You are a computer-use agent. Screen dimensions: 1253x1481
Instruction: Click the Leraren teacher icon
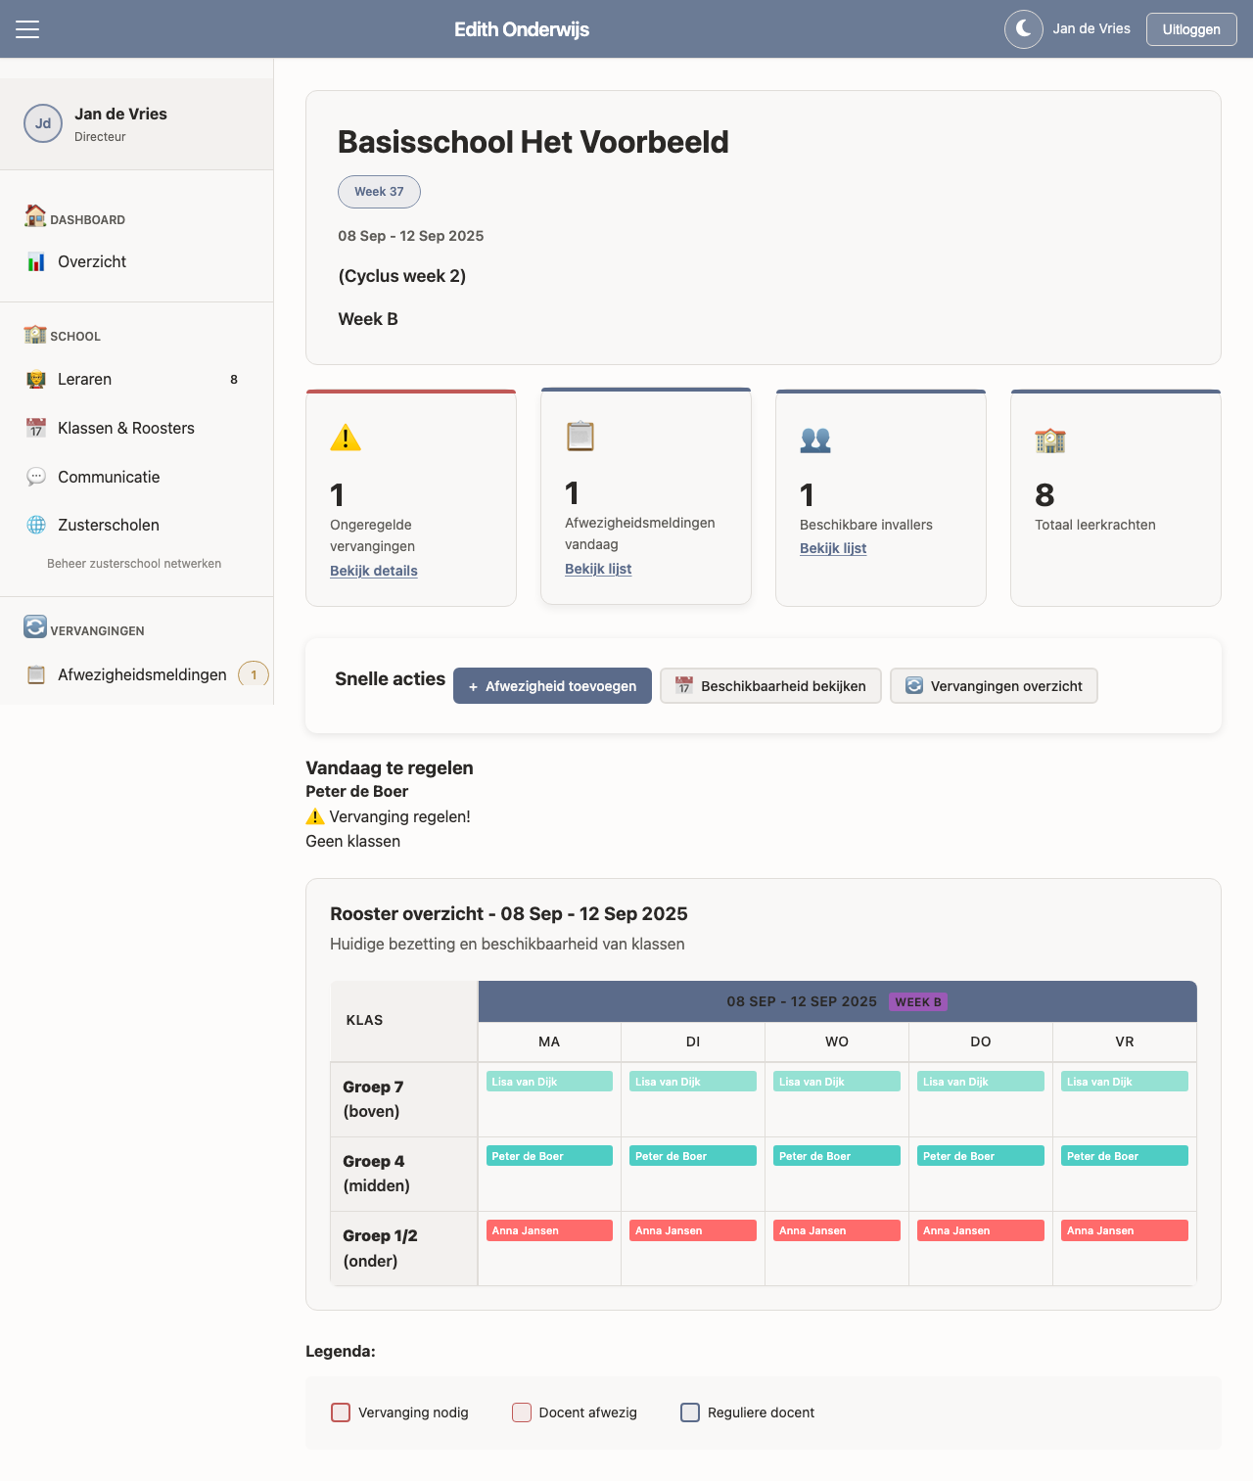coord(36,379)
